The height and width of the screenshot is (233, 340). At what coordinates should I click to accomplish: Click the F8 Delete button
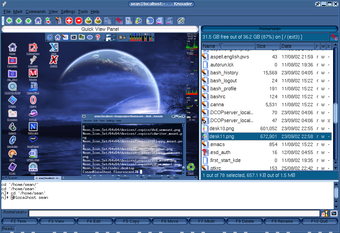(x=245, y=221)
